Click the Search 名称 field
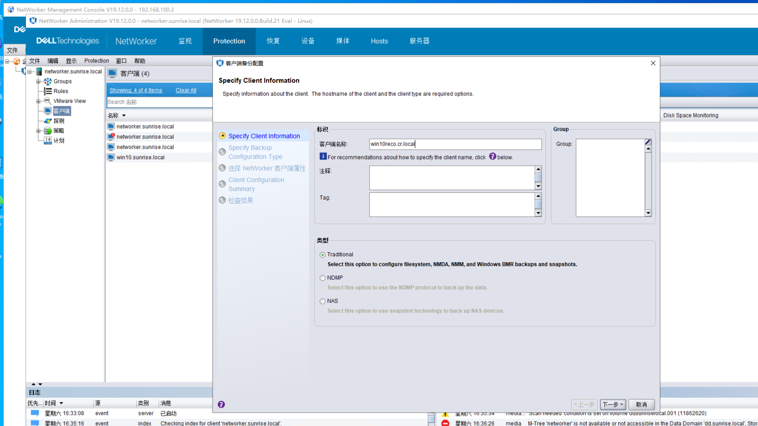 click(159, 102)
